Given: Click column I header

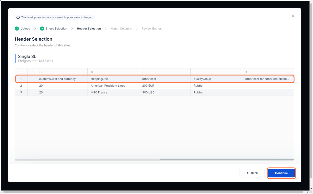Looking at the screenshot, I should [x=165, y=72].
